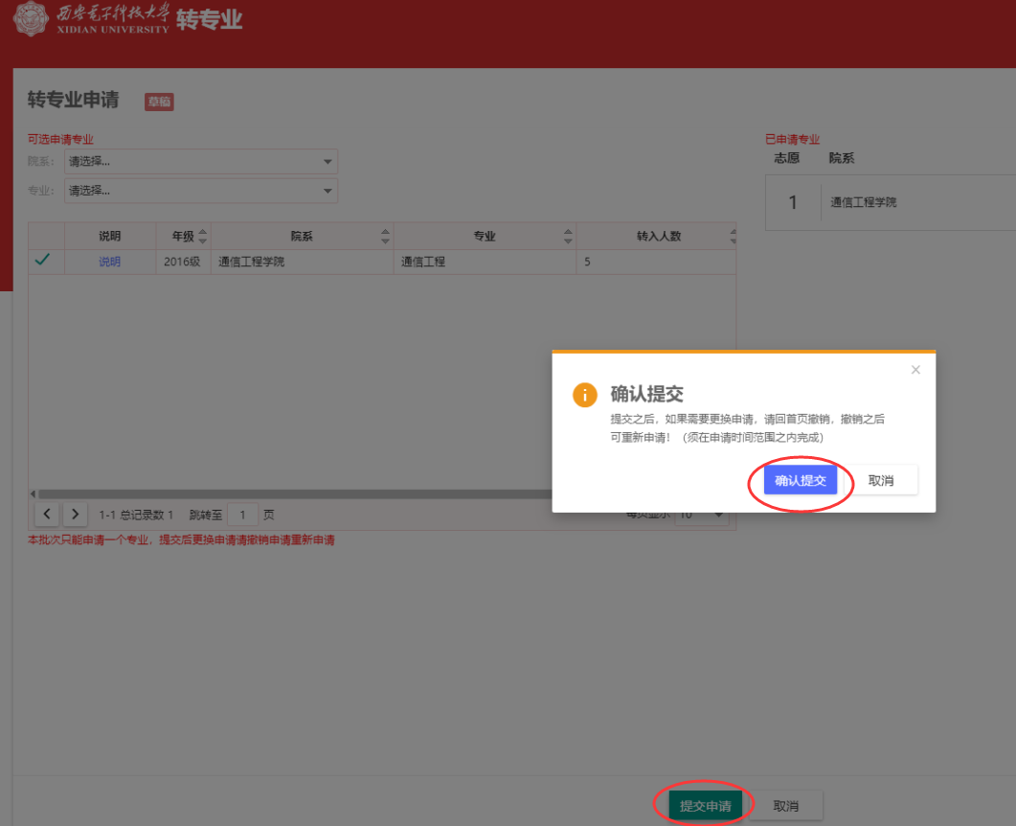Open the 说明 link in the table row
Viewport: 1016px width, 826px height.
[110, 262]
